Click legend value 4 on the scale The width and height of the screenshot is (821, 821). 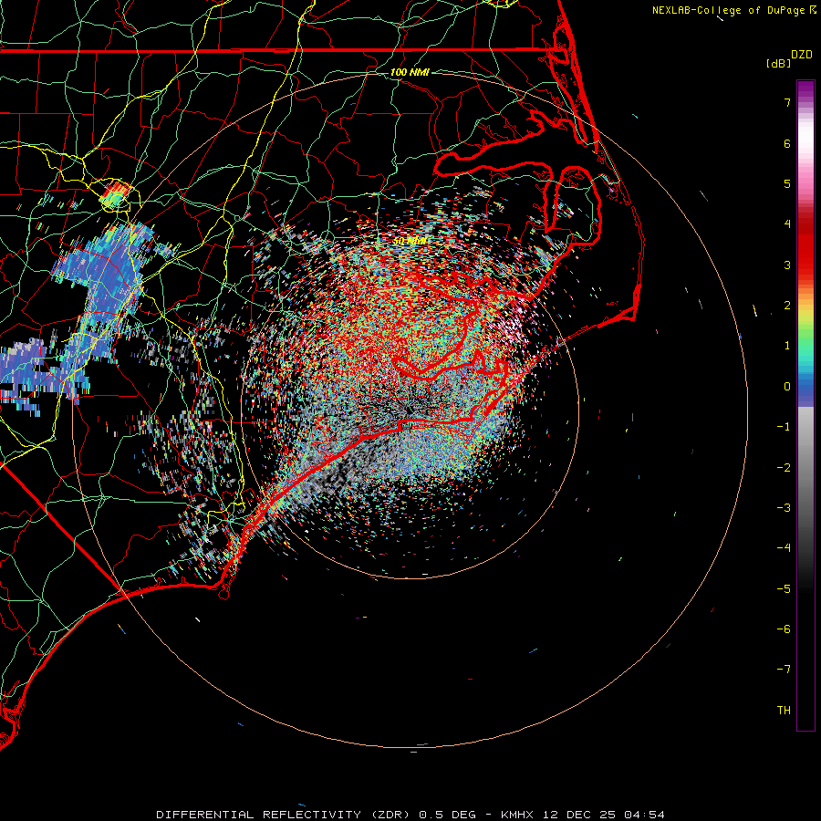[787, 224]
